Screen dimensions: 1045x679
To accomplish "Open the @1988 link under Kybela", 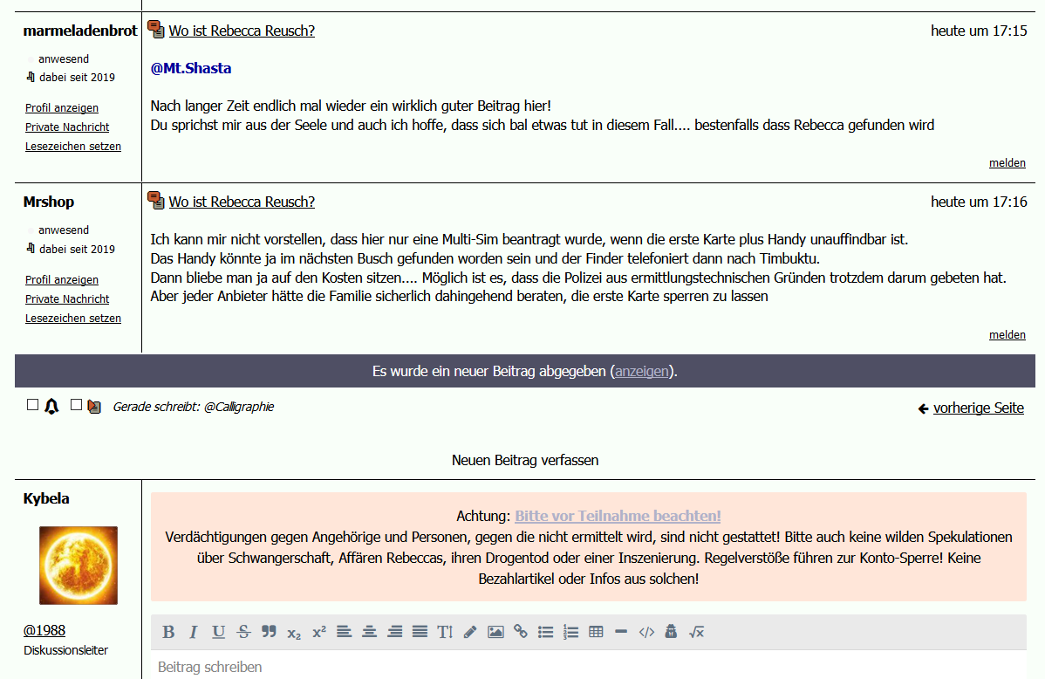I will click(x=44, y=630).
